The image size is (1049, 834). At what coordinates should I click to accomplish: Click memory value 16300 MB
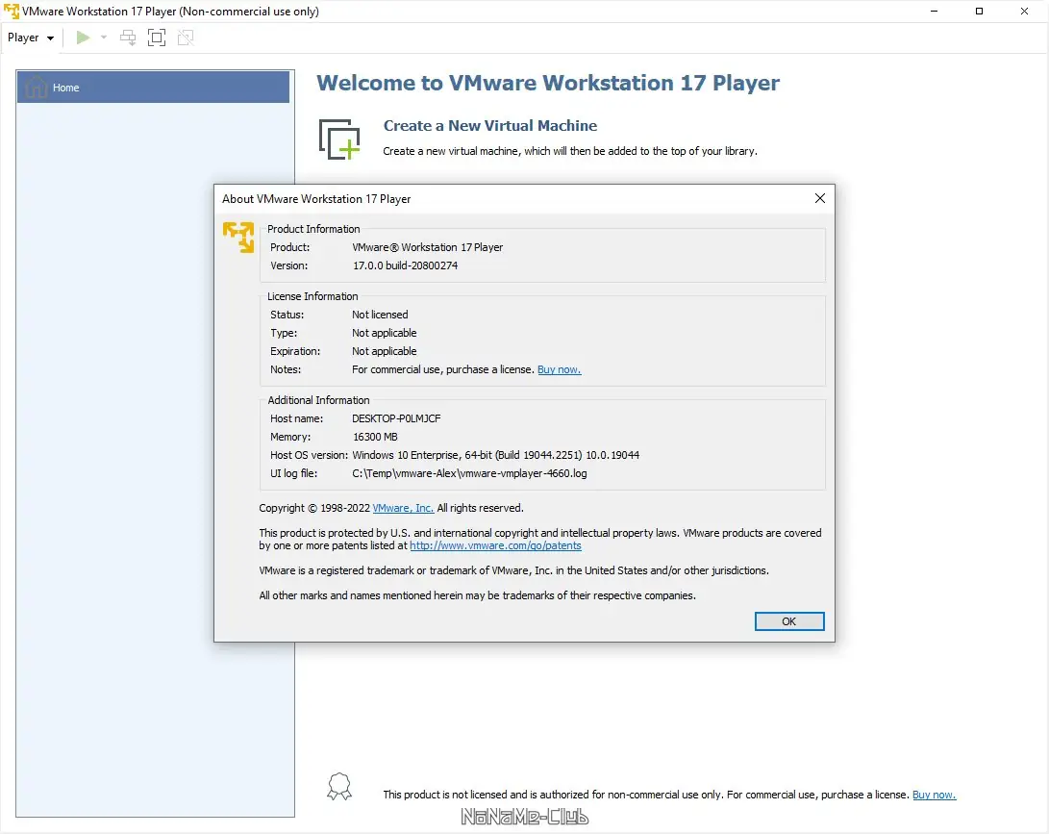point(375,437)
